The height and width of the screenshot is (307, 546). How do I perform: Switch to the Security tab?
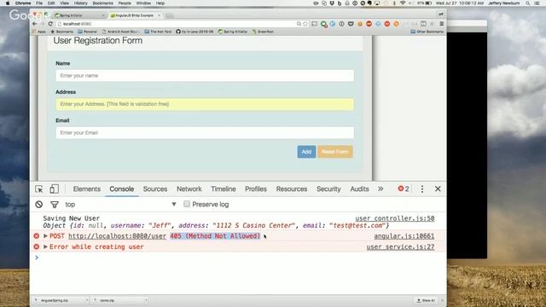328,188
